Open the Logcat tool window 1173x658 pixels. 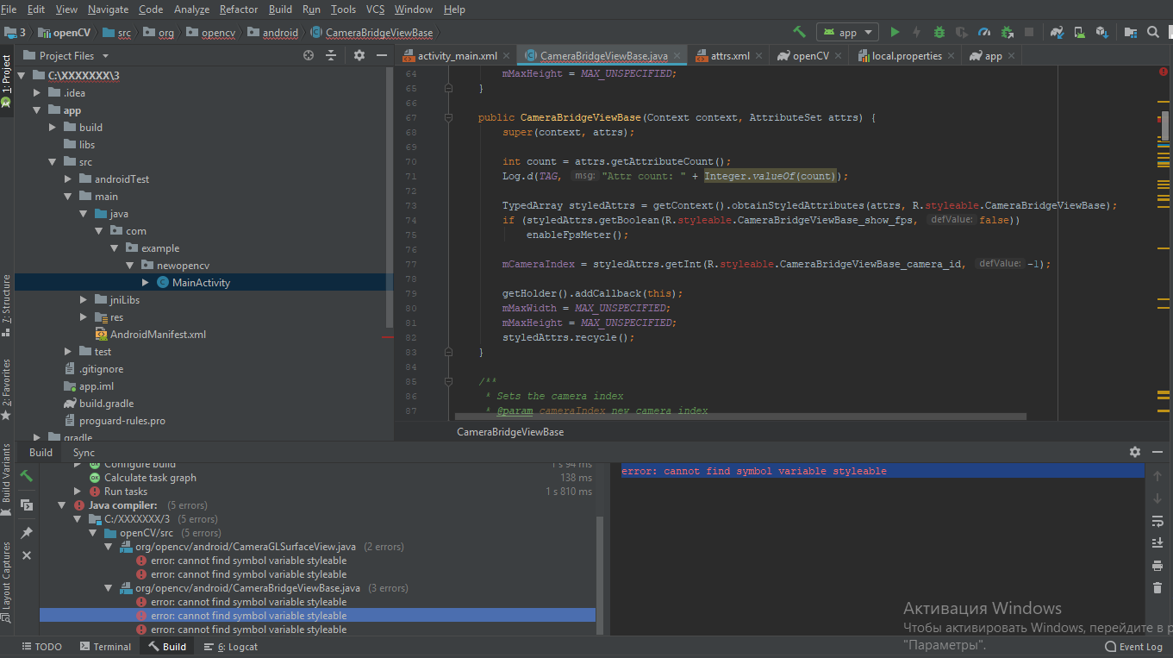pos(231,647)
